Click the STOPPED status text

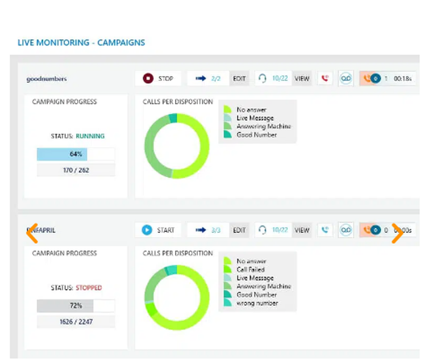coord(89,288)
